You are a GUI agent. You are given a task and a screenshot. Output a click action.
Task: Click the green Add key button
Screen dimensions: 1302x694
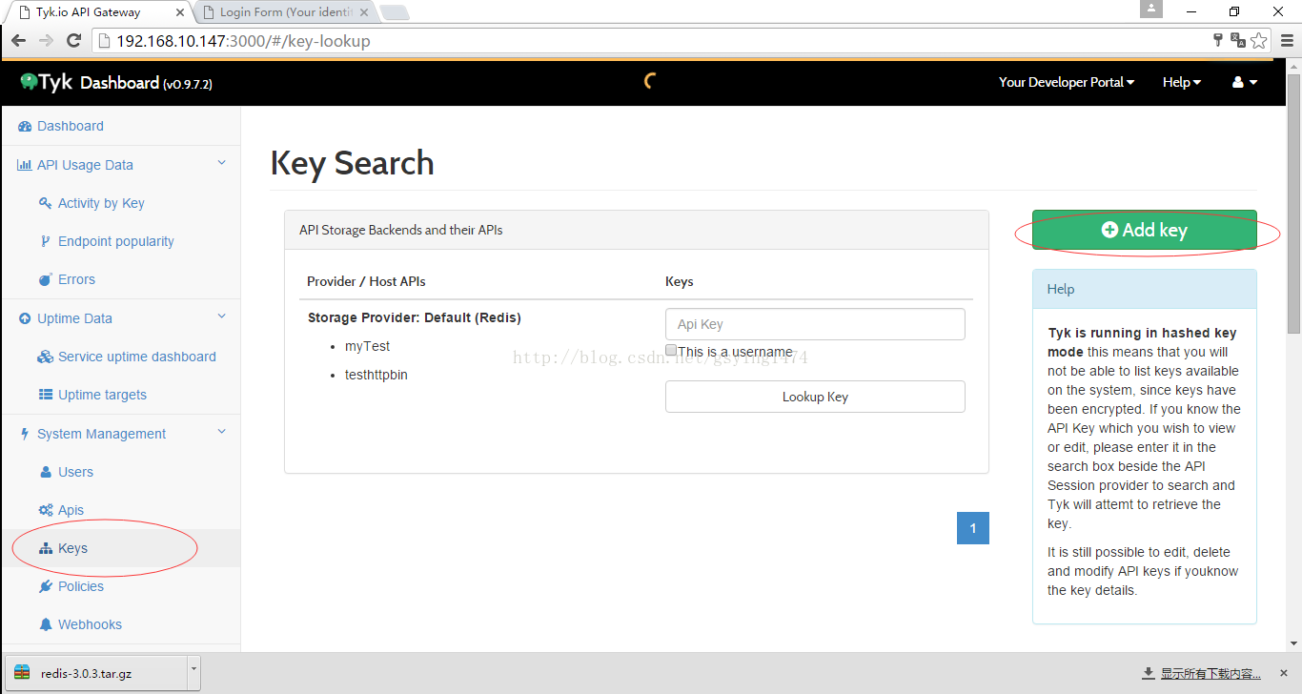point(1144,230)
